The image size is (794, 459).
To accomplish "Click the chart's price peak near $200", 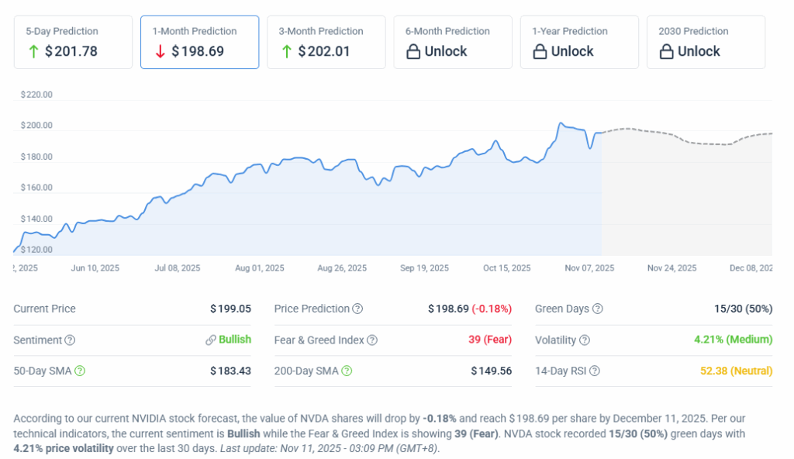I will pyautogui.click(x=560, y=123).
